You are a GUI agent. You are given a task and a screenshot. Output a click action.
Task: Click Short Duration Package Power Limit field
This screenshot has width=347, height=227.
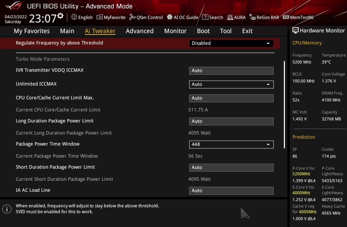click(231, 167)
